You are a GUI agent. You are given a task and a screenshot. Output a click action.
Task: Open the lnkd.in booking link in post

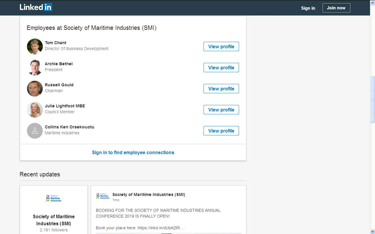coord(159,228)
